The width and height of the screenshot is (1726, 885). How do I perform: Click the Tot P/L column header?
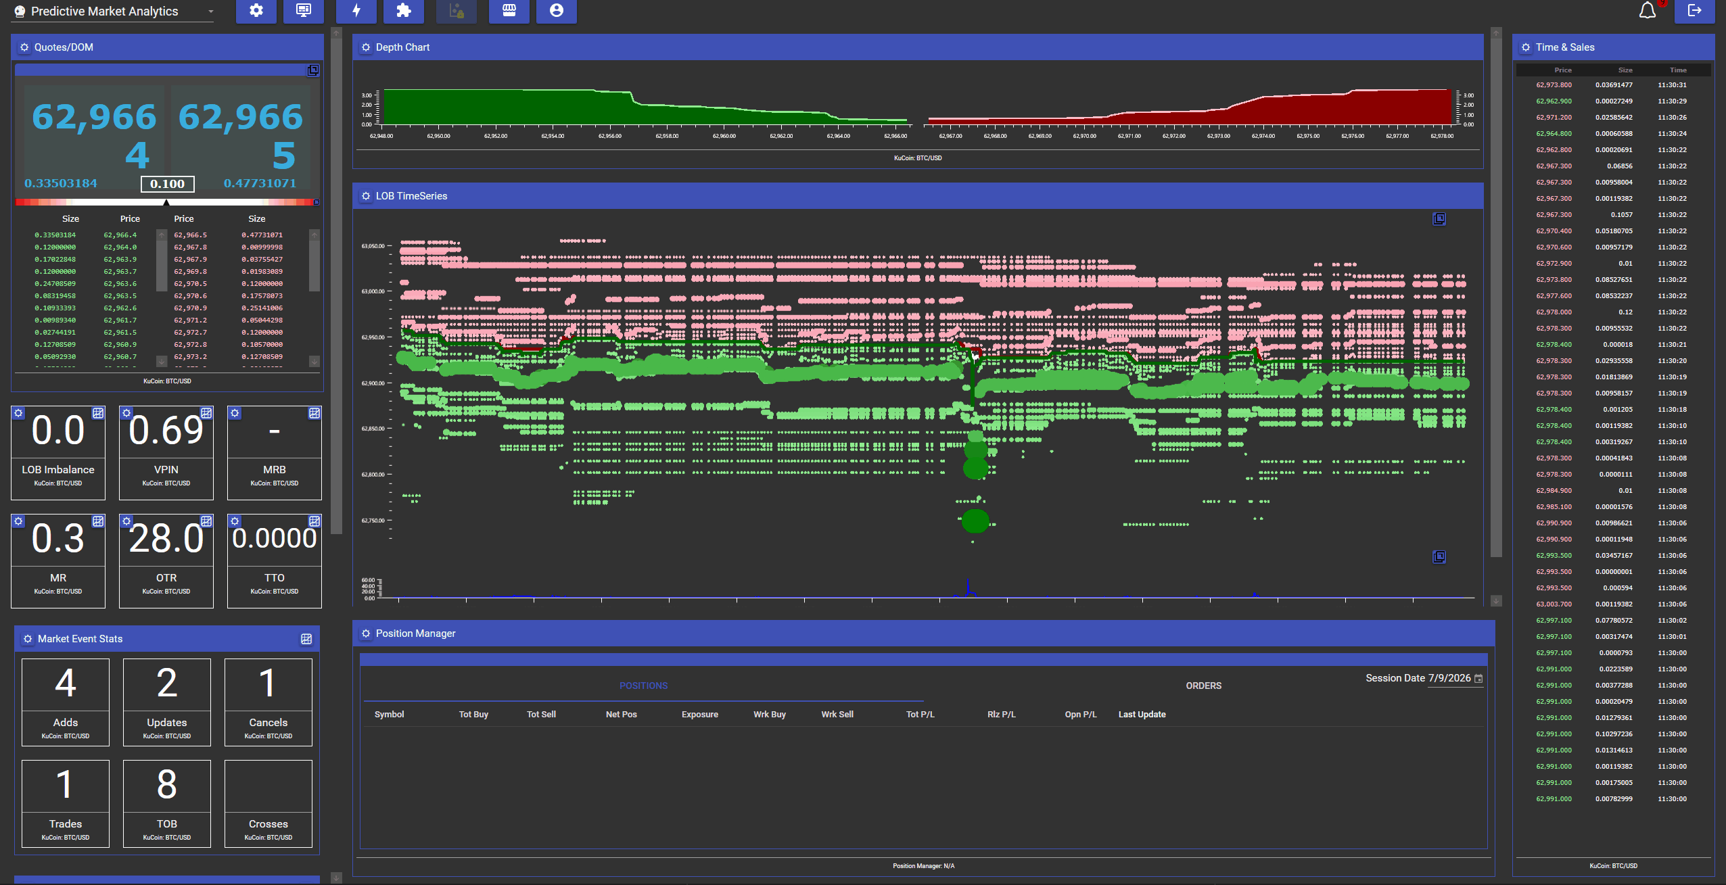(x=920, y=714)
